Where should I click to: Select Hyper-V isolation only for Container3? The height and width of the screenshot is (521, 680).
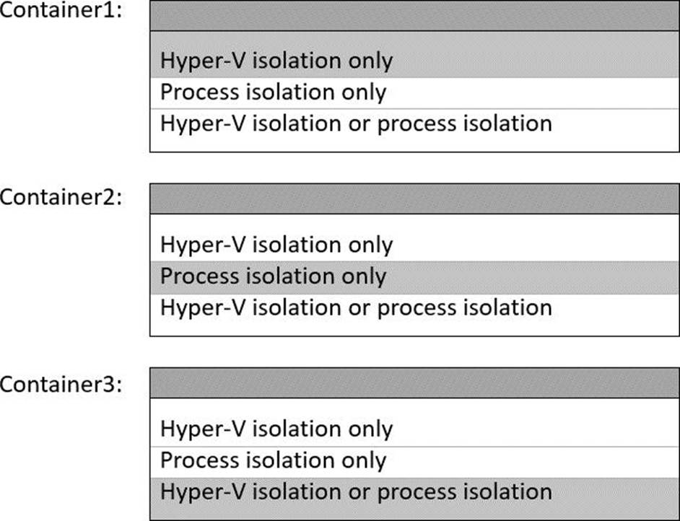click(414, 429)
